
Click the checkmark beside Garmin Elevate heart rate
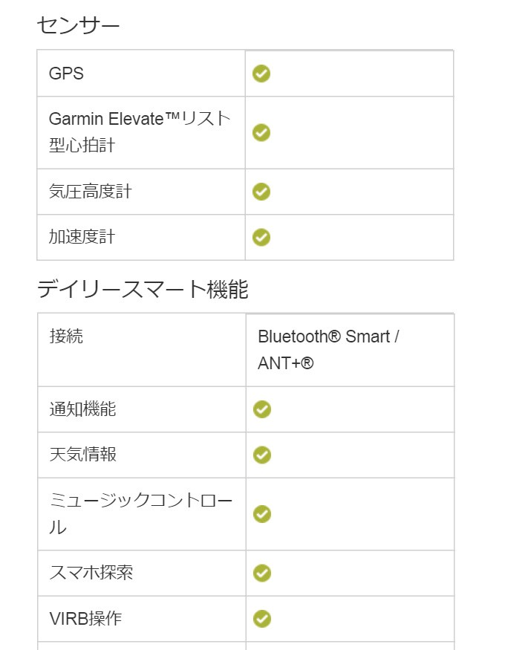click(x=261, y=132)
